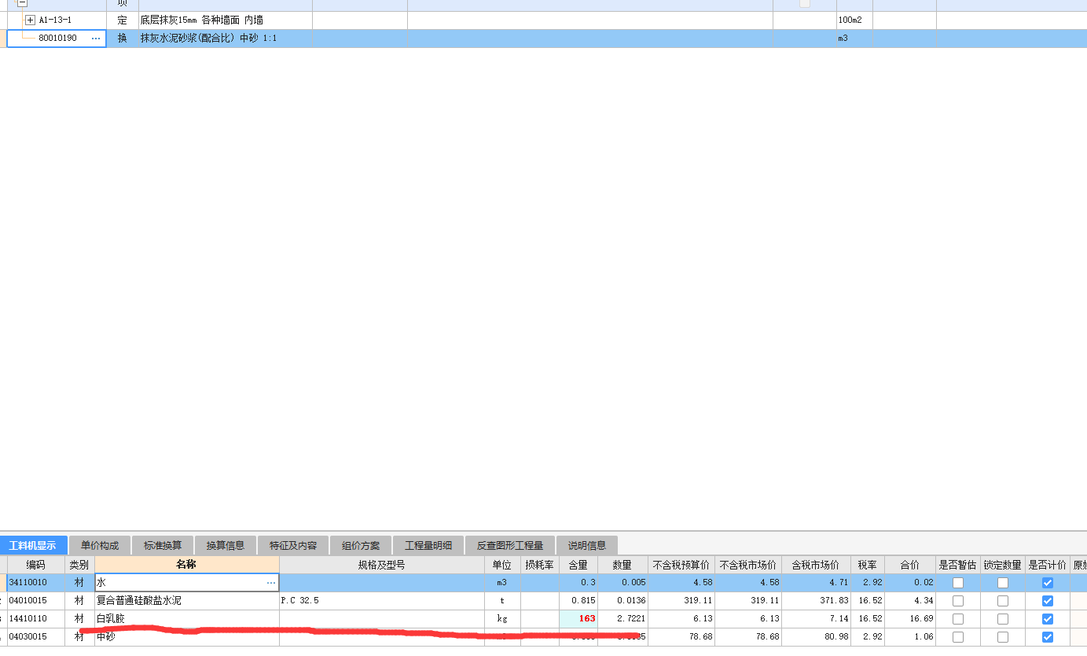The image size is (1087, 656).
Task: Expand the A1-13-1 quota row
Action: coord(31,20)
